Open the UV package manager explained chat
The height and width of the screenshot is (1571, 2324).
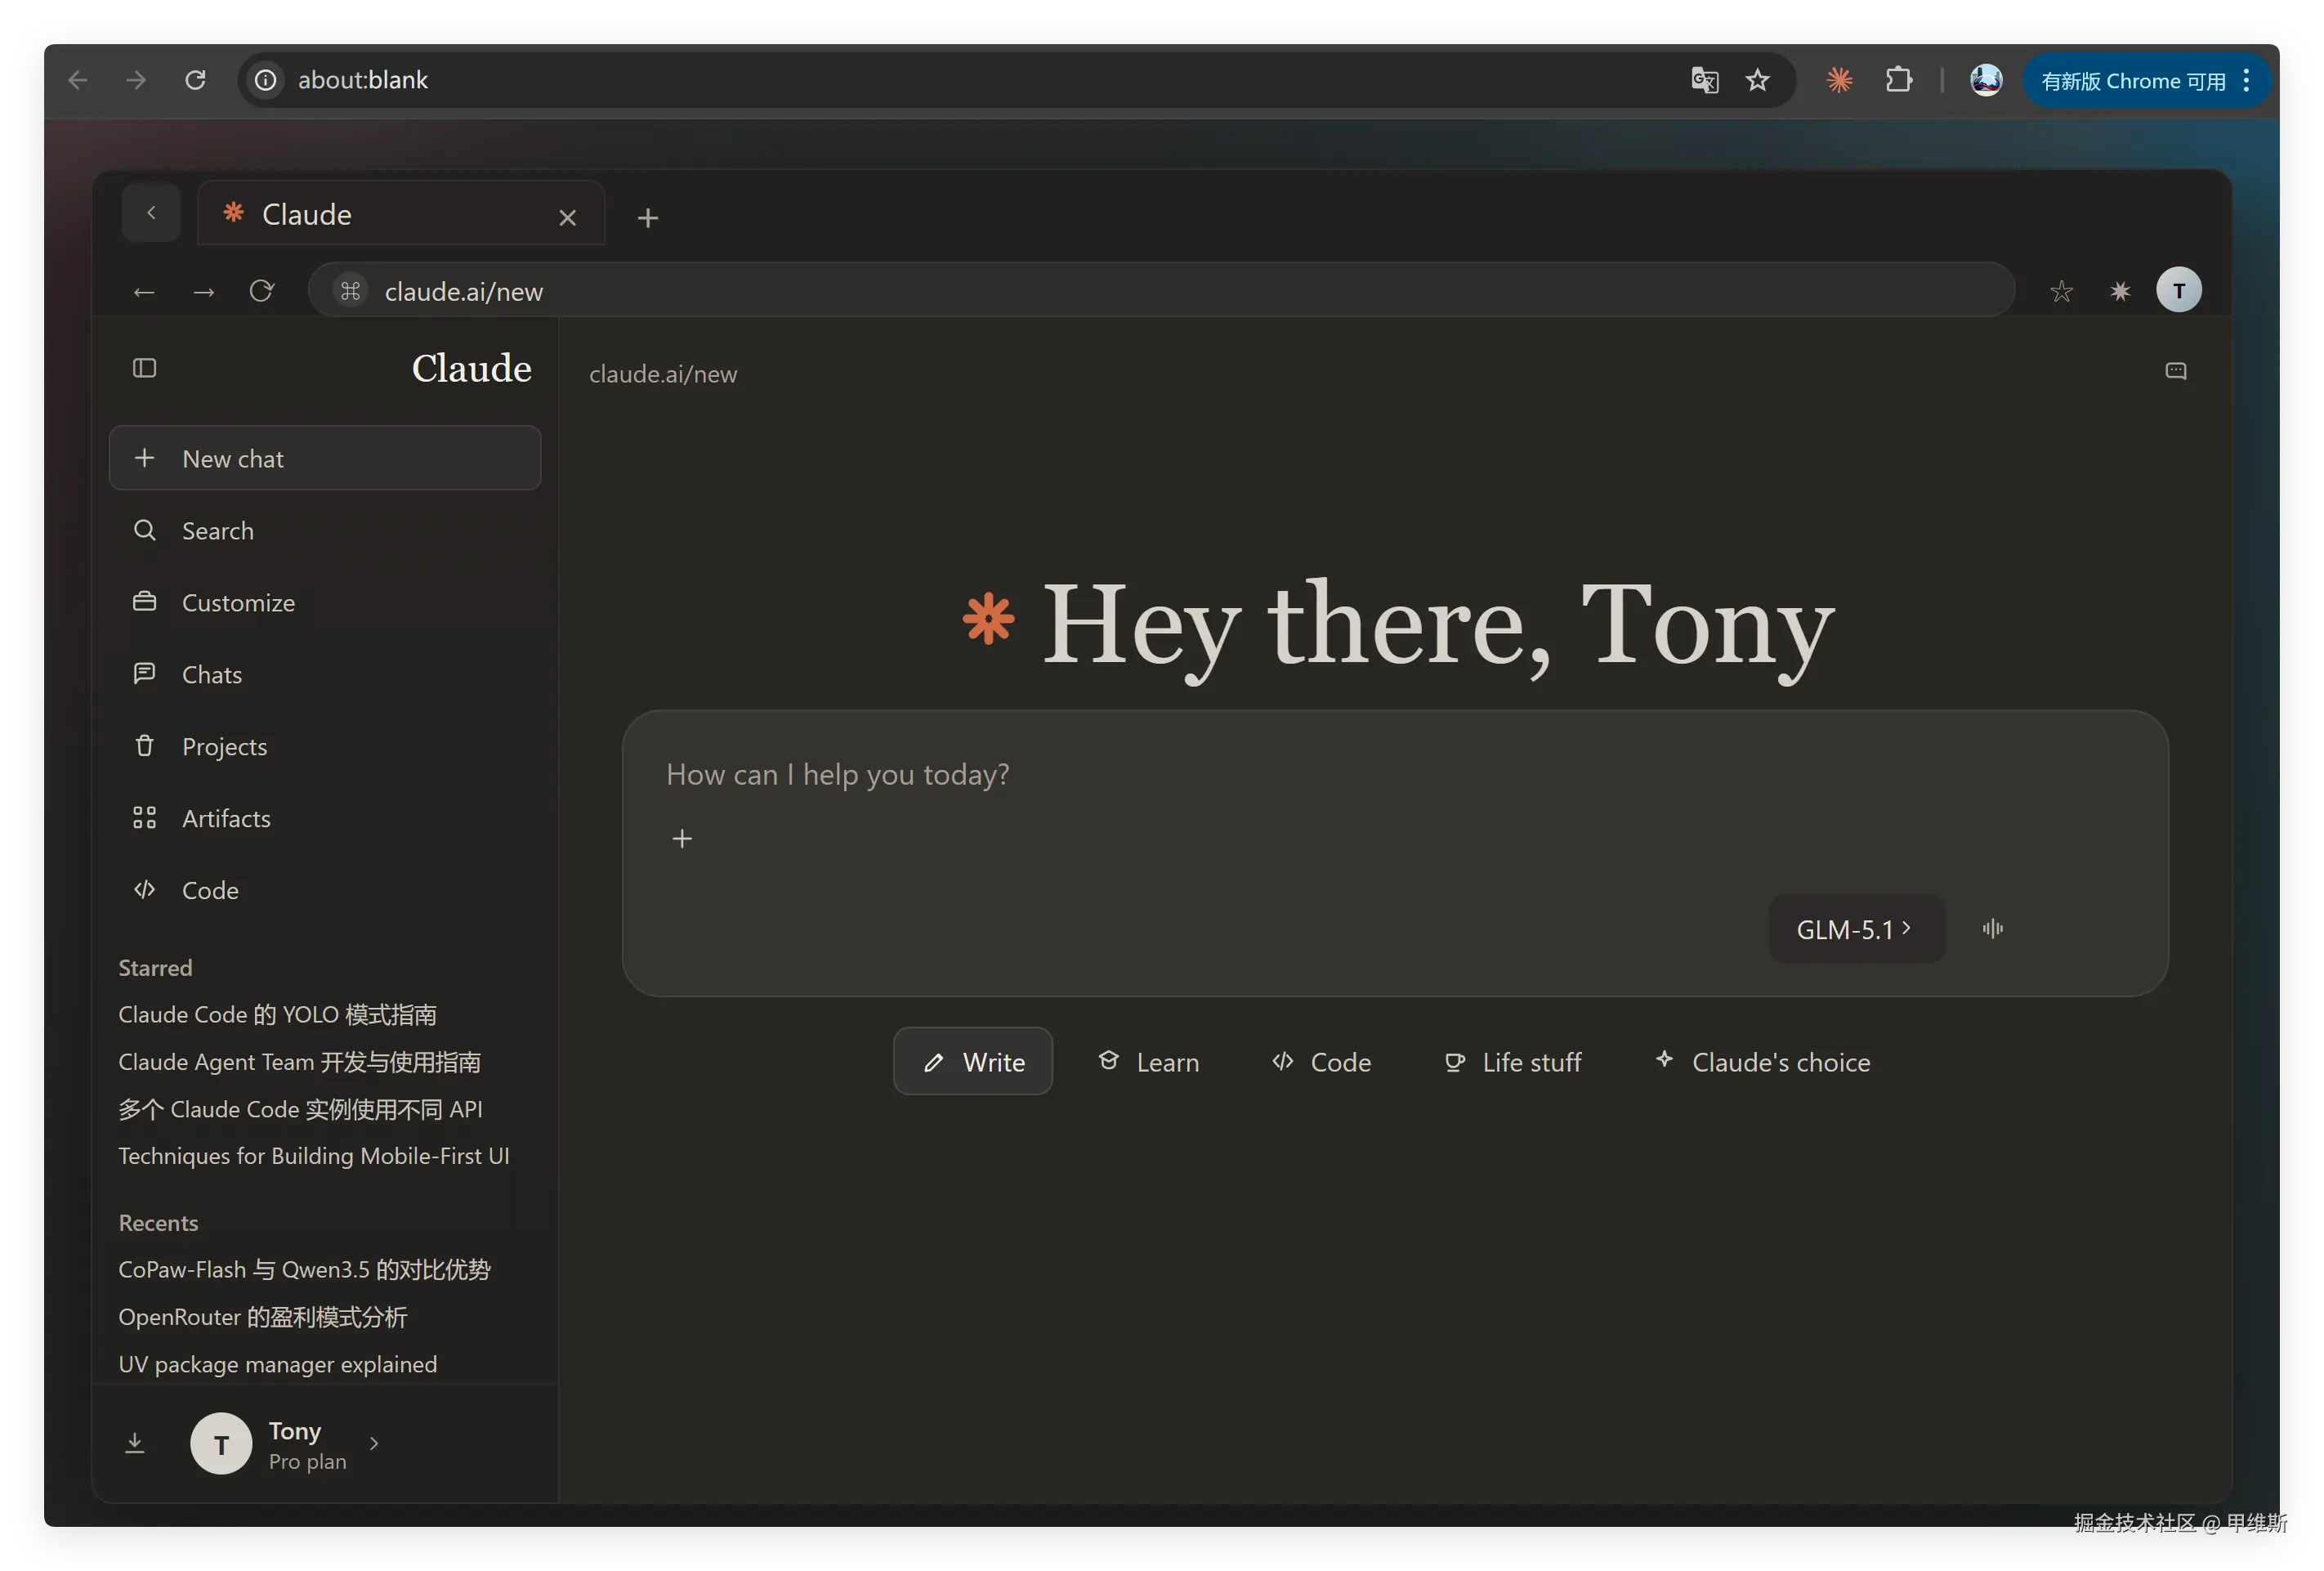coord(278,1364)
